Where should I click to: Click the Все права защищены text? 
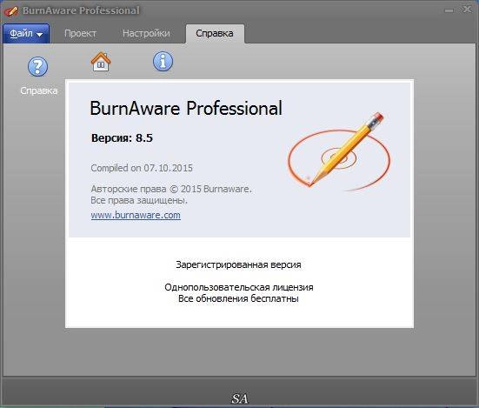click(x=139, y=200)
